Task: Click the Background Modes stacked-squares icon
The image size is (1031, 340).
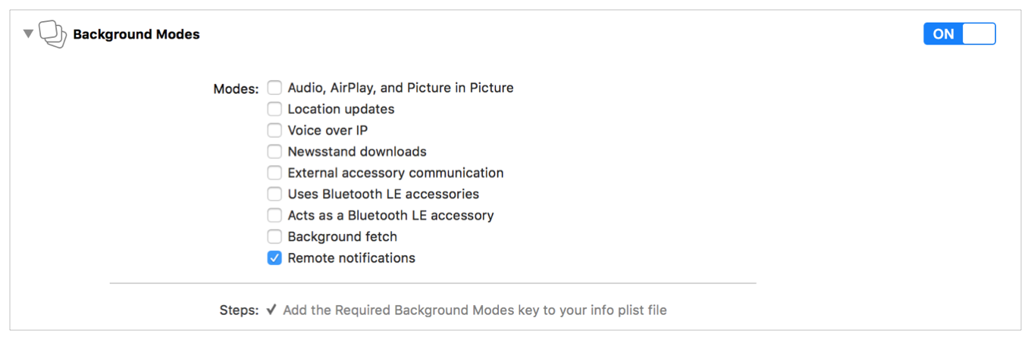Action: pos(52,34)
